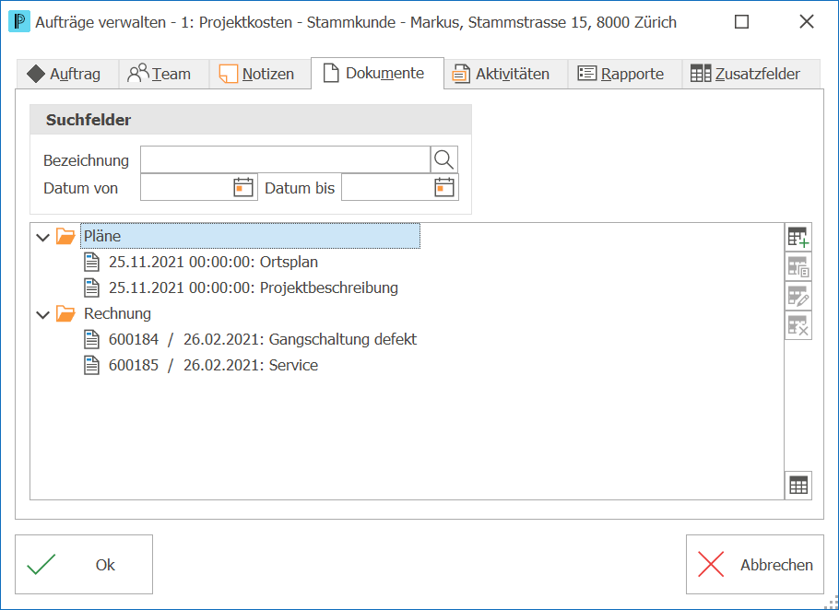The height and width of the screenshot is (610, 839).
Task: Click the edit document pencil icon
Action: 798,296
